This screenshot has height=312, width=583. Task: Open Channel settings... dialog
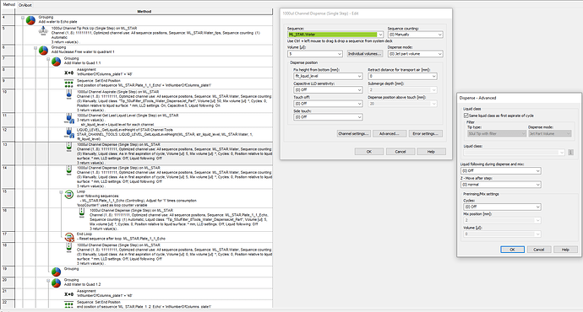[x=353, y=133]
